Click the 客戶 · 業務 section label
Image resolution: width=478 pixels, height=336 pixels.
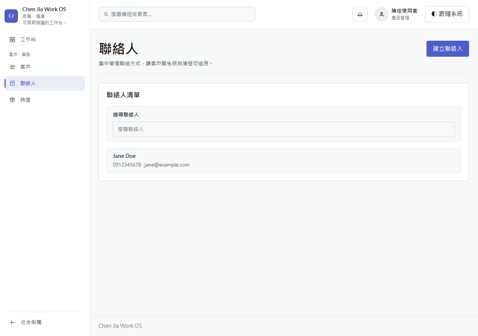pos(19,55)
